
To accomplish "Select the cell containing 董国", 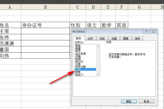I will point(10,49).
